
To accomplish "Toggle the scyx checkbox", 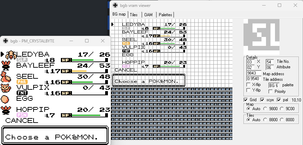I will click(262, 100).
